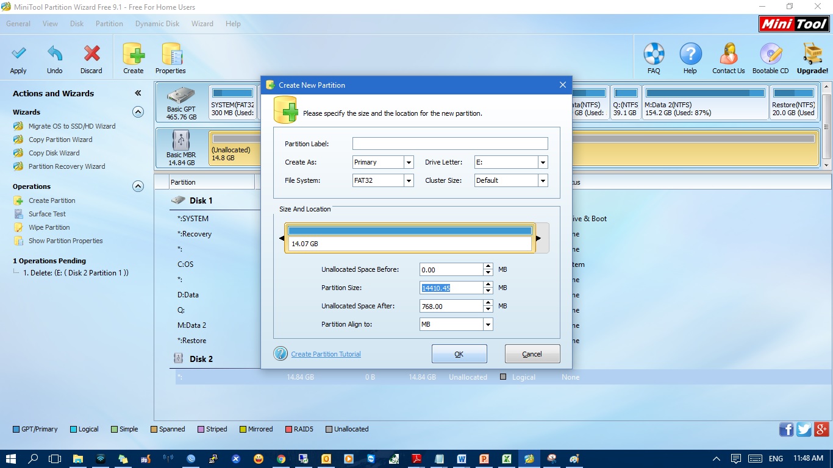Open the General menu
This screenshot has width=833, height=468.
pos(18,24)
